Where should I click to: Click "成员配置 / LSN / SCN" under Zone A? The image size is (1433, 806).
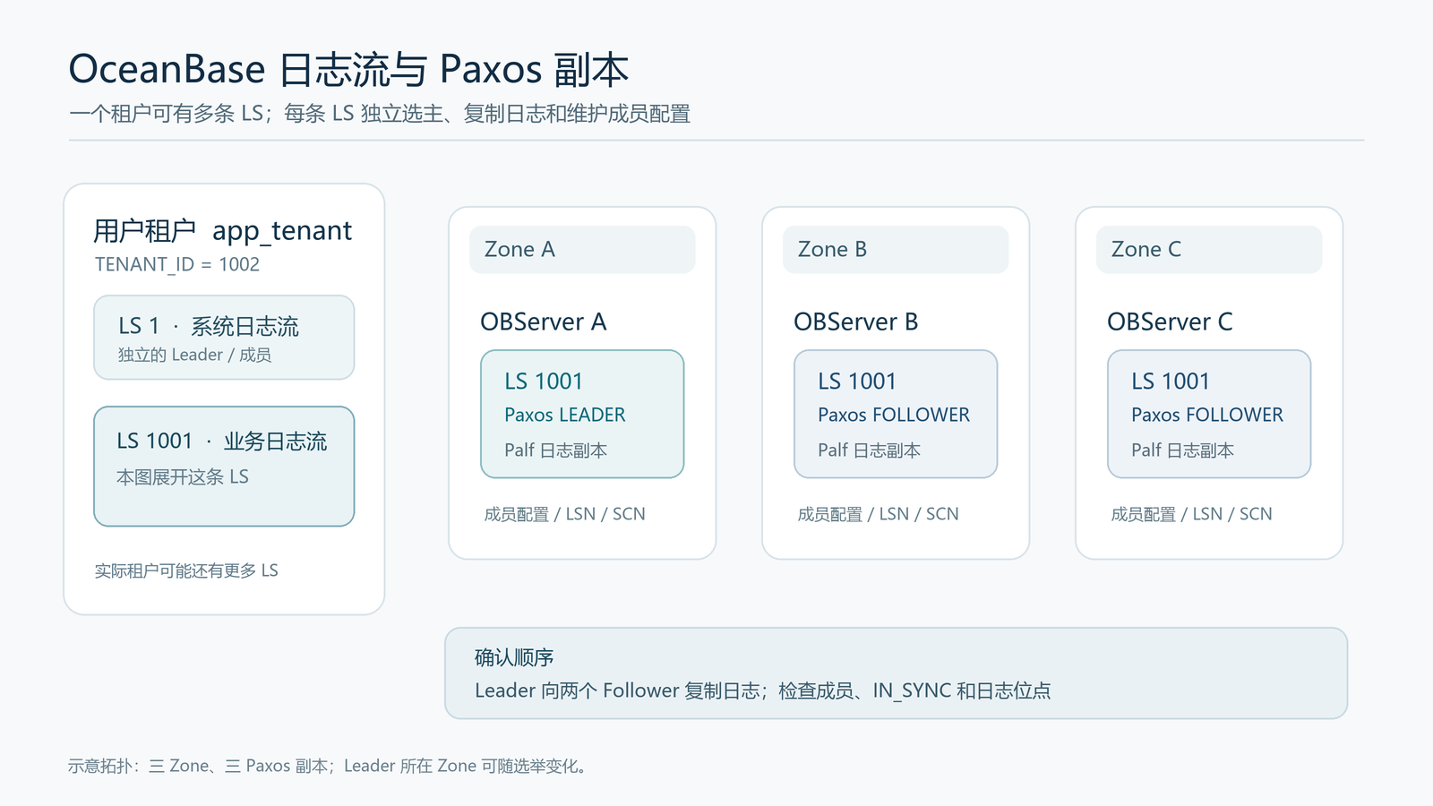point(565,514)
